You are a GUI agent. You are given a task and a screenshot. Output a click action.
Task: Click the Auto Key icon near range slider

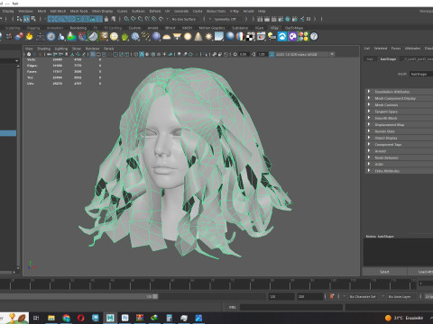[x=332, y=296]
